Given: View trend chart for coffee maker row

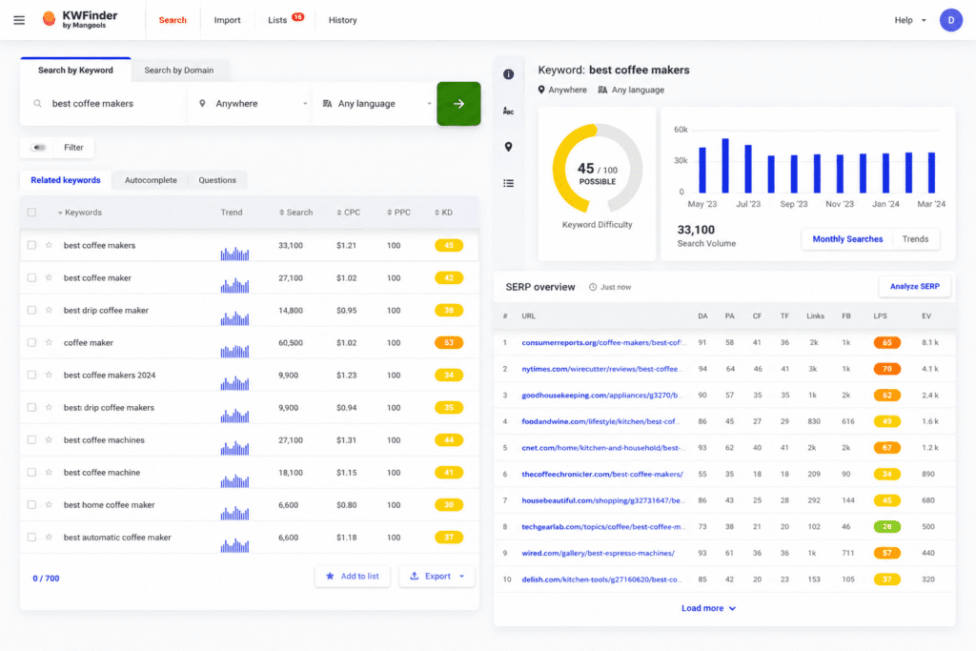Looking at the screenshot, I should 234,351.
